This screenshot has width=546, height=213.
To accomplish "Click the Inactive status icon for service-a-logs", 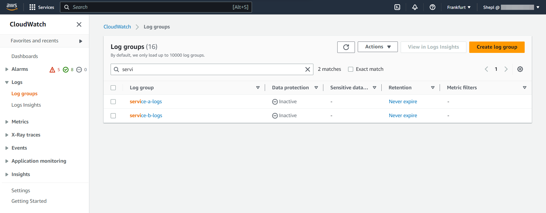I will (275, 102).
